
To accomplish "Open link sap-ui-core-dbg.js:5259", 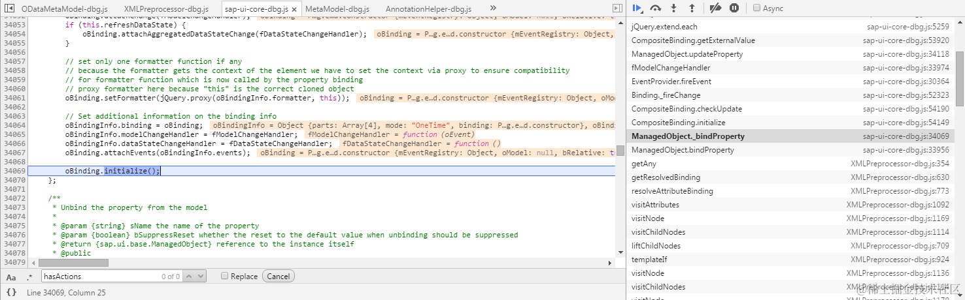I will 908,27.
